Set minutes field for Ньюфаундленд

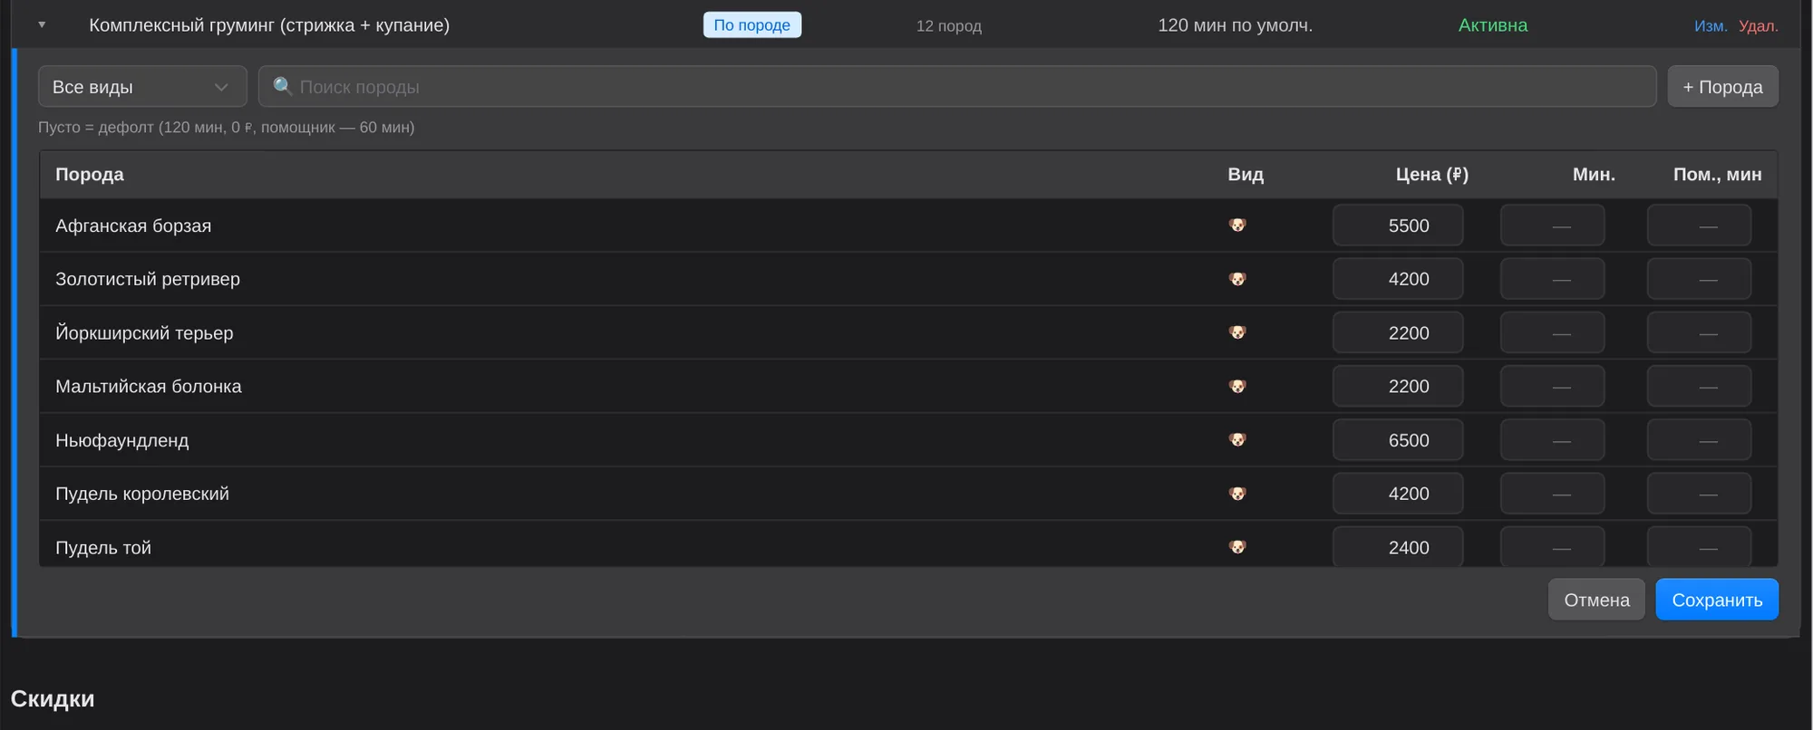coord(1552,440)
